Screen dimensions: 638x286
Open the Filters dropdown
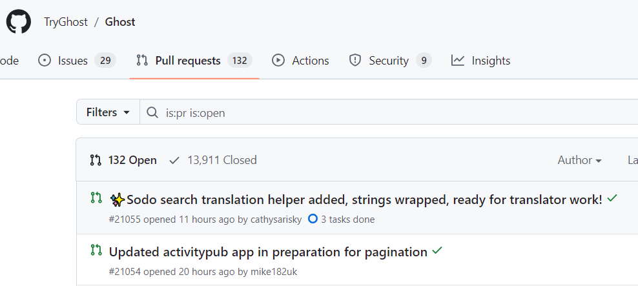108,112
